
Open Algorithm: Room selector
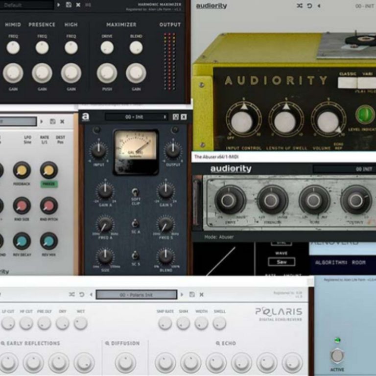coord(340,262)
